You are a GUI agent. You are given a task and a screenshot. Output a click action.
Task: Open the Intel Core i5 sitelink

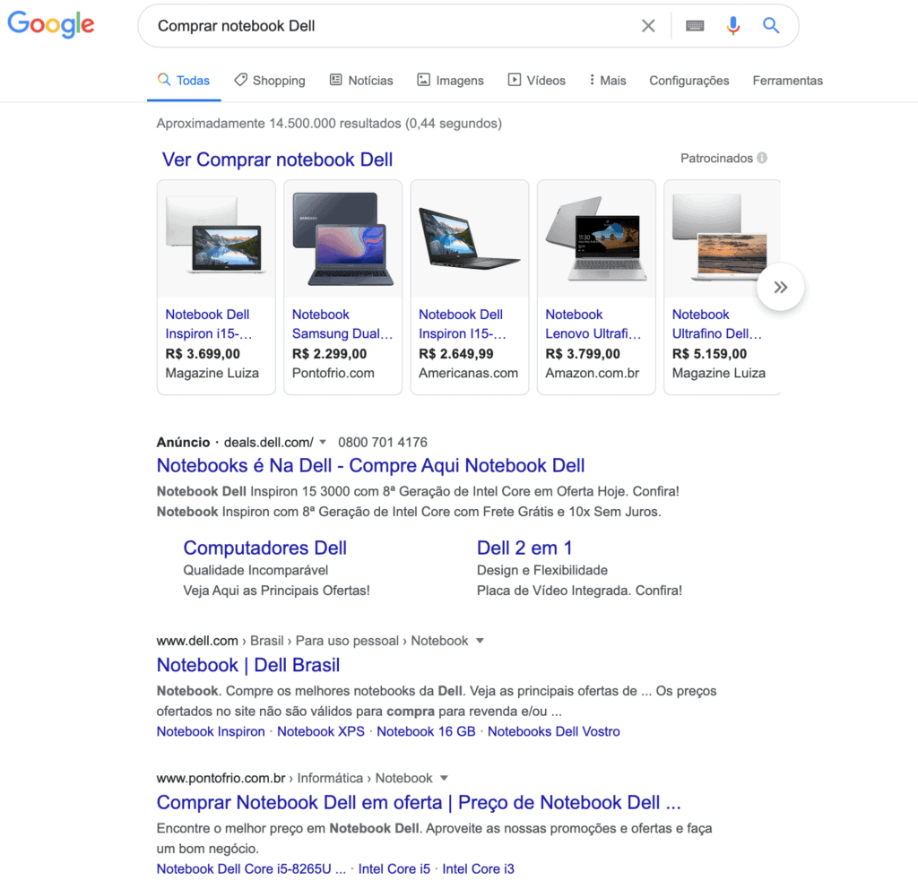coord(394,869)
